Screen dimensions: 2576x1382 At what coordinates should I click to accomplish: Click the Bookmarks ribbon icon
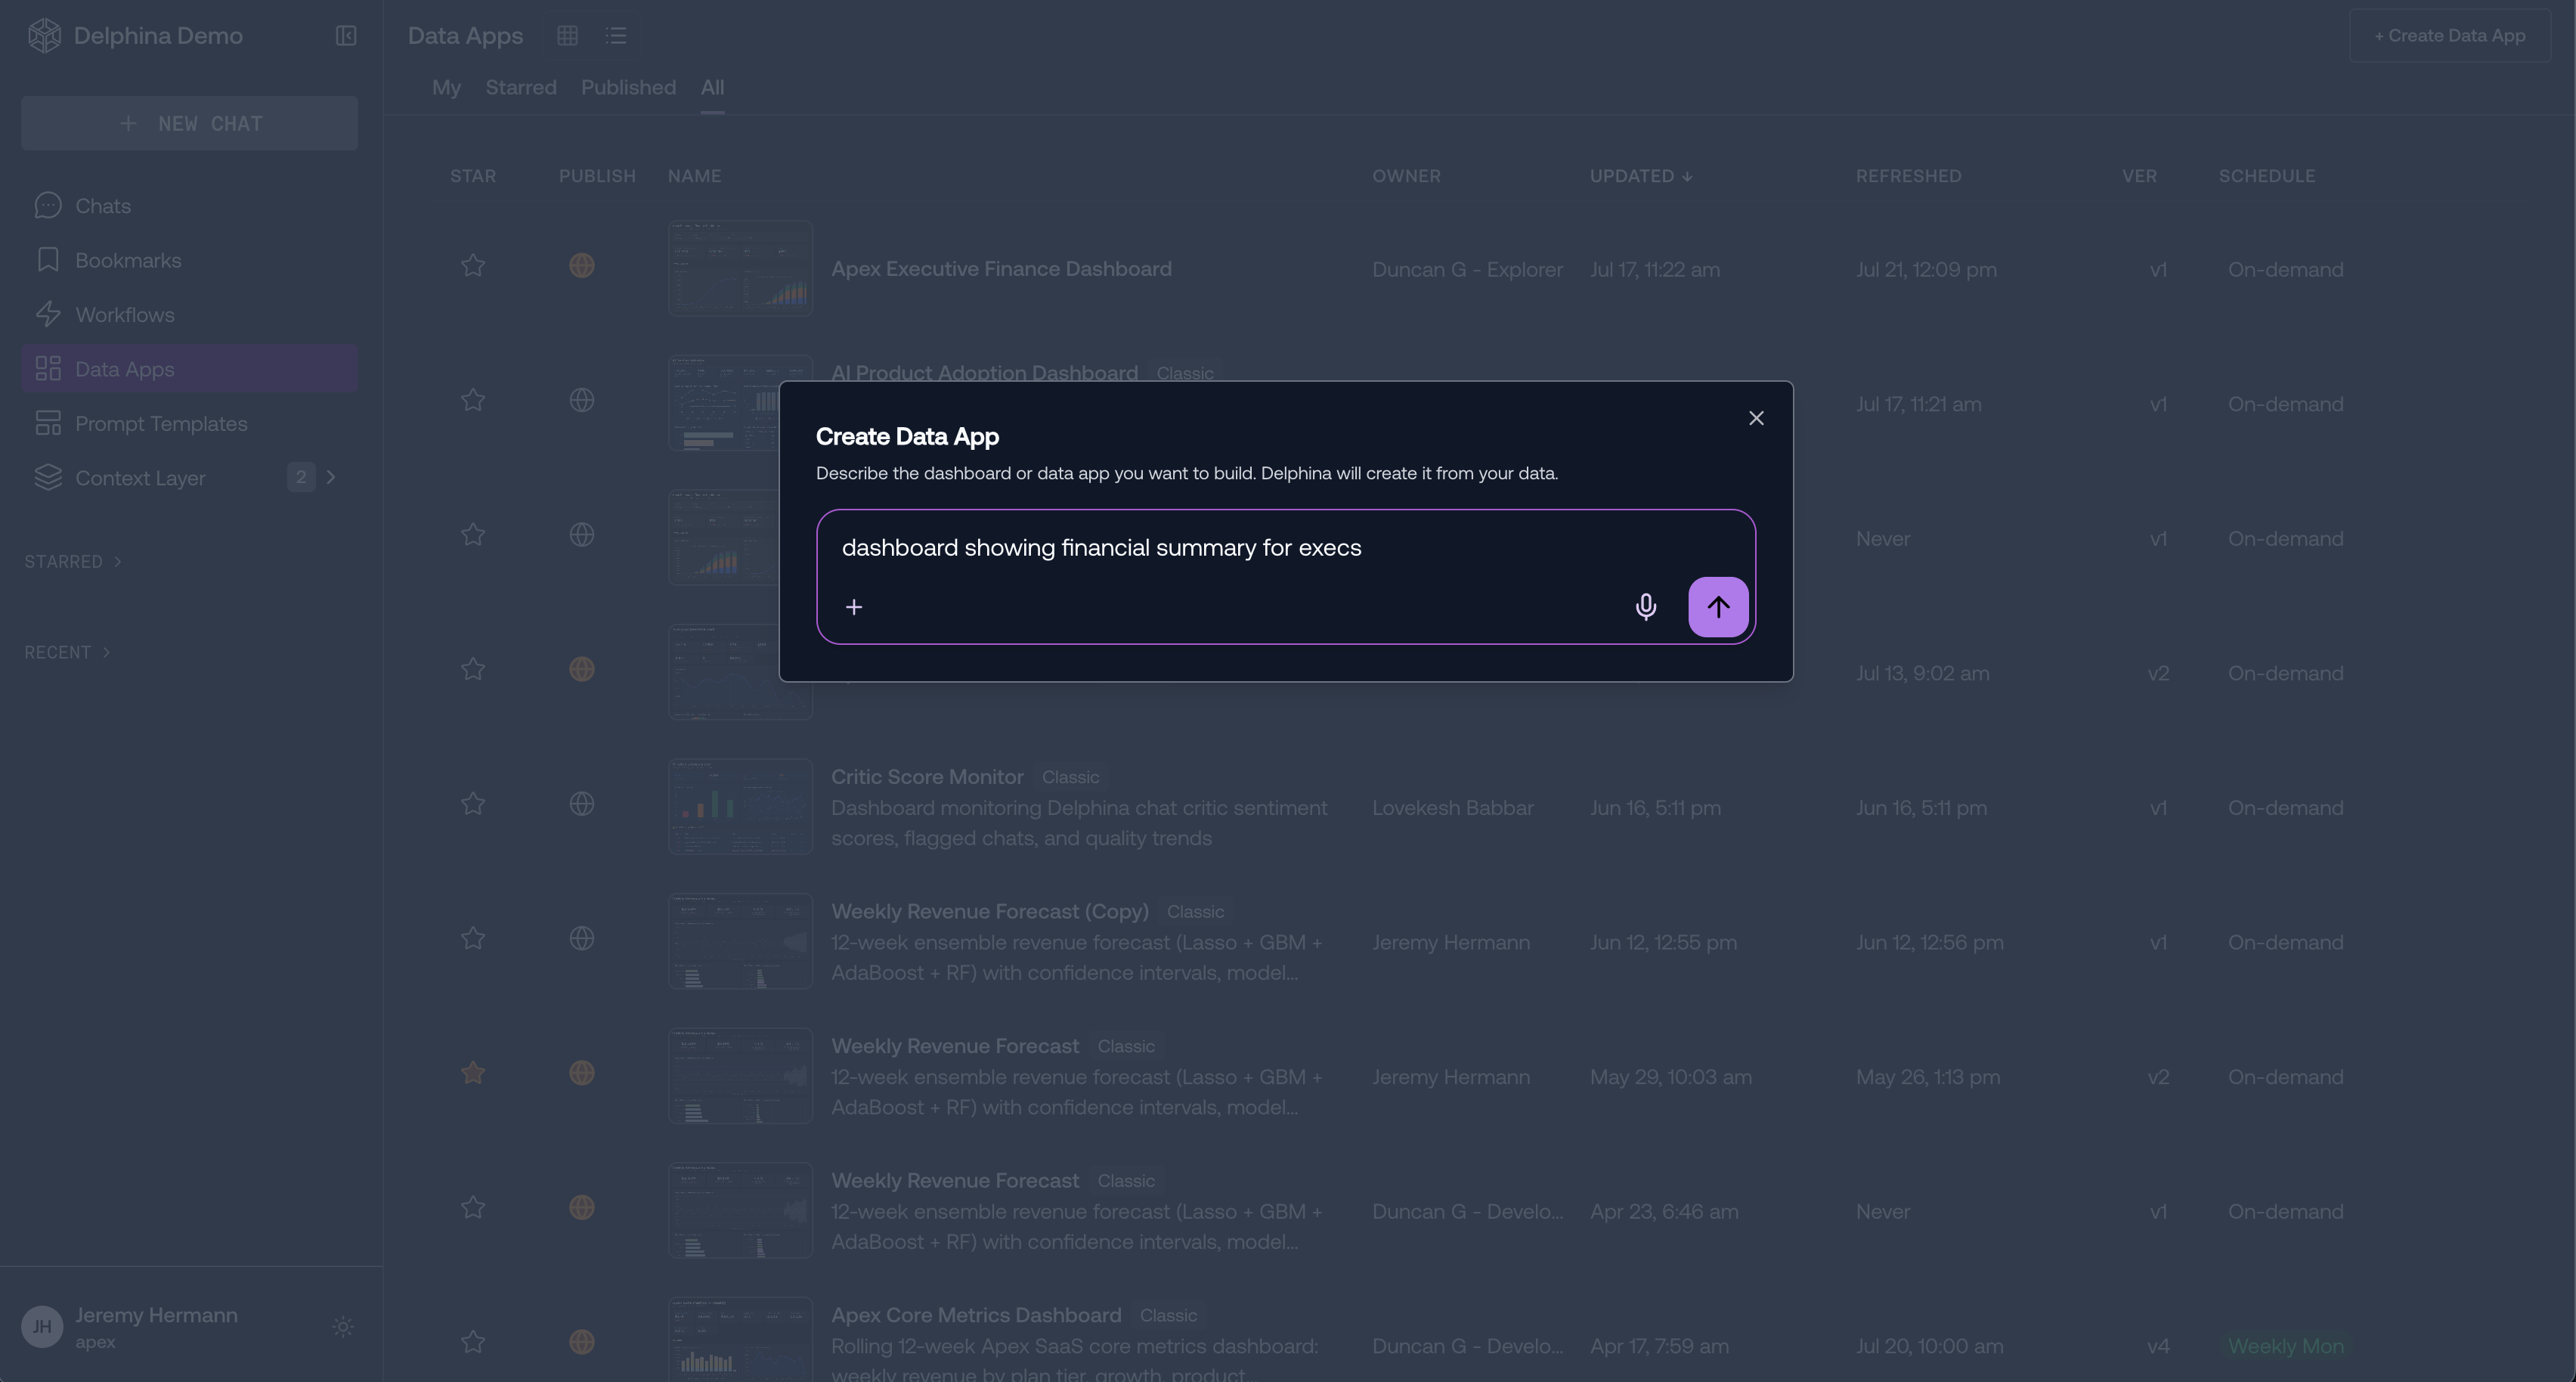pos(48,260)
